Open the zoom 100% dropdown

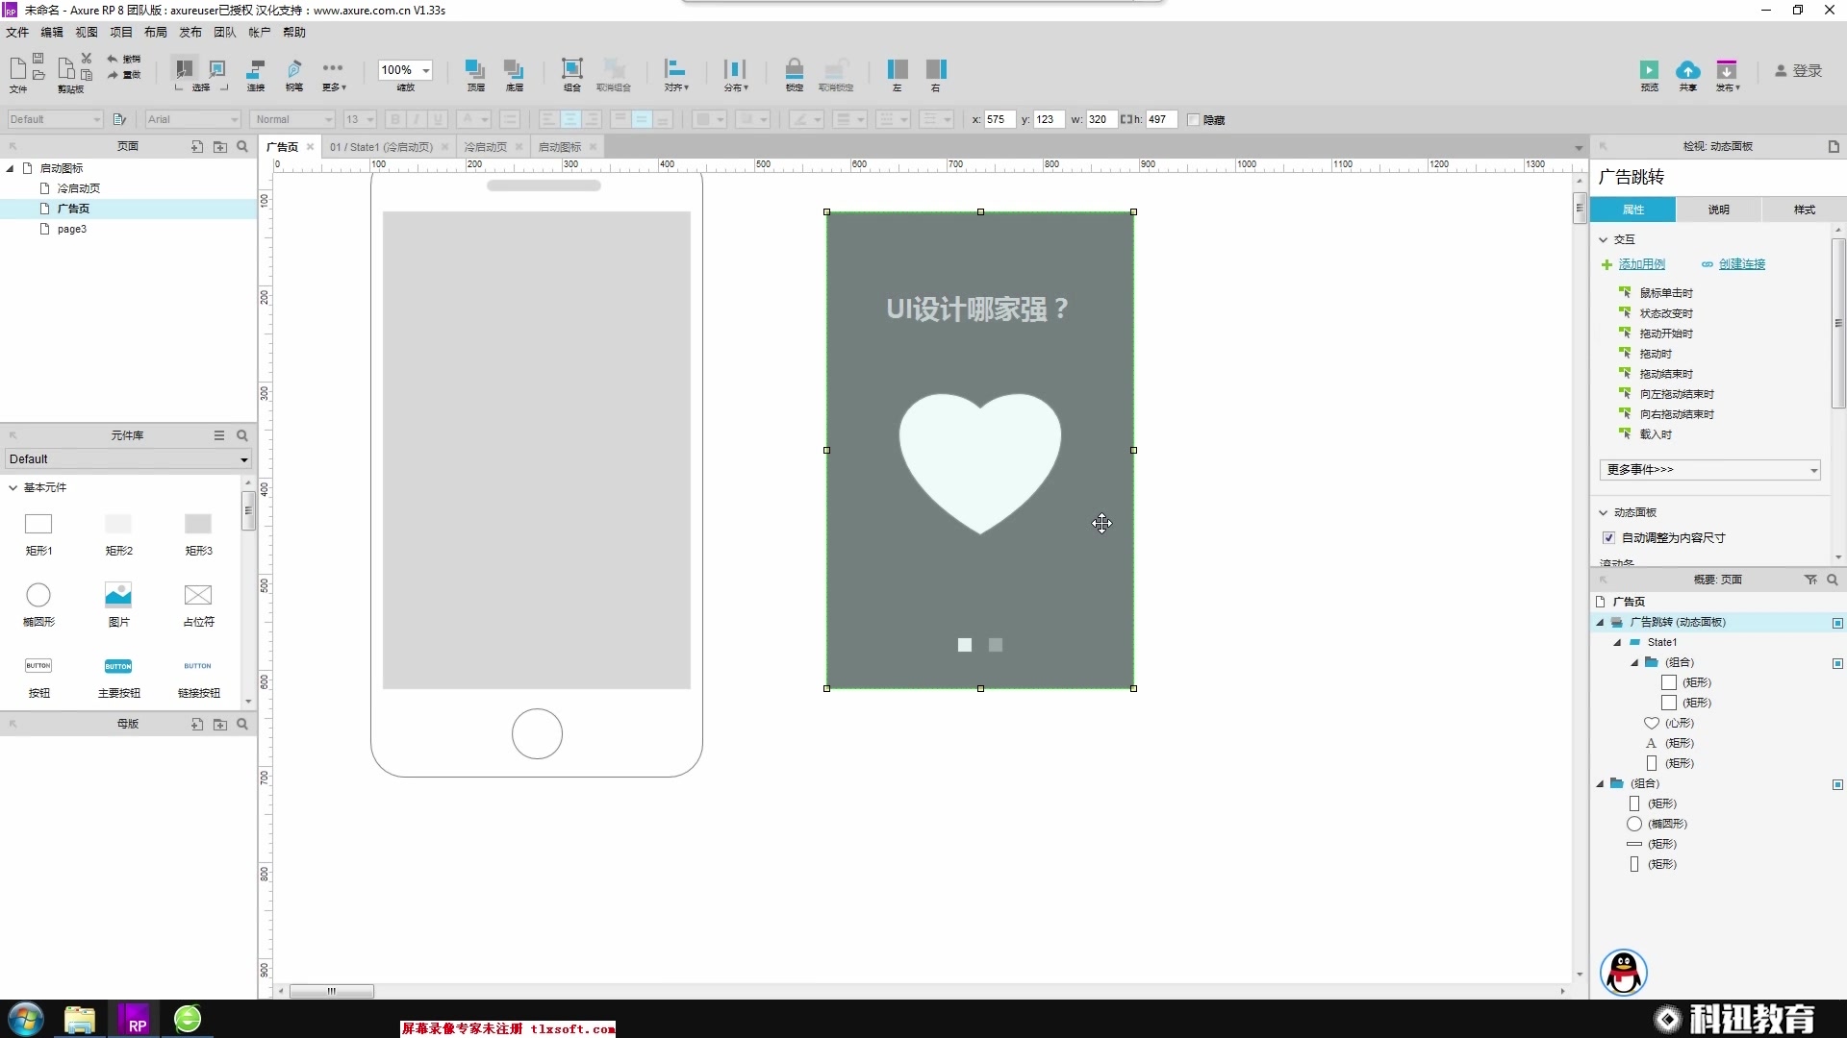pyautogui.click(x=426, y=70)
